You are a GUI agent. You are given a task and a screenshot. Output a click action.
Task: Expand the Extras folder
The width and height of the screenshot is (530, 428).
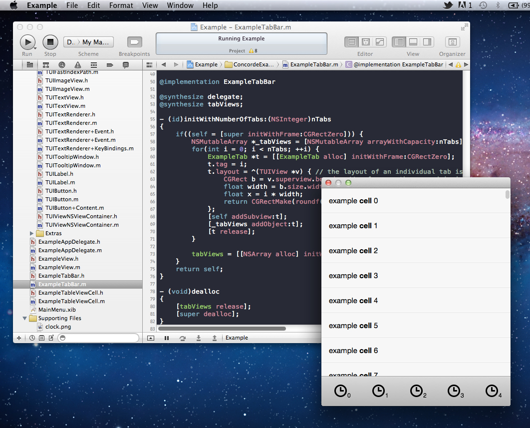pos(31,233)
